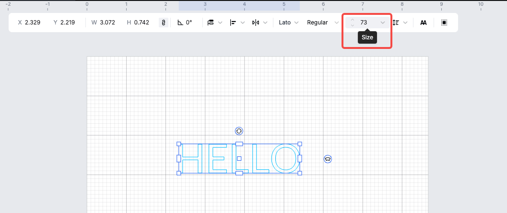Expand the font size preset list chevron
This screenshot has height=213, width=507.
point(382,23)
